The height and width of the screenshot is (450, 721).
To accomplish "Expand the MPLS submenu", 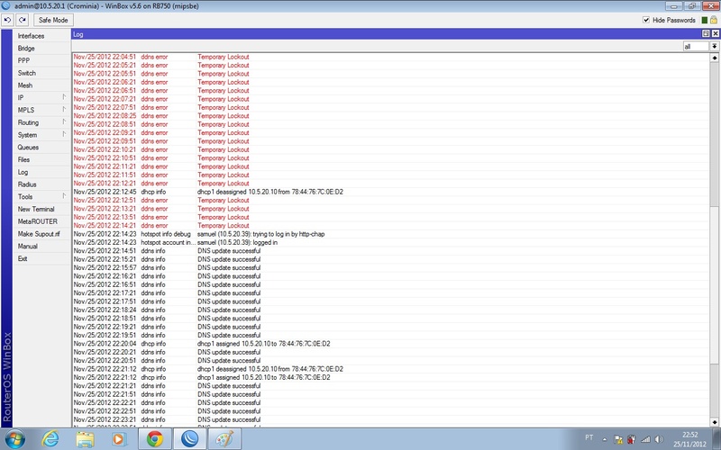I will 41,110.
